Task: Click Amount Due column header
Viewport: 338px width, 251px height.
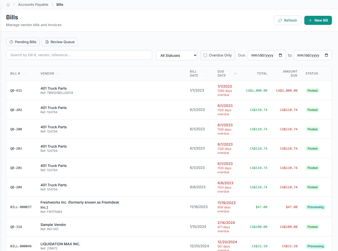Action: [290, 74]
